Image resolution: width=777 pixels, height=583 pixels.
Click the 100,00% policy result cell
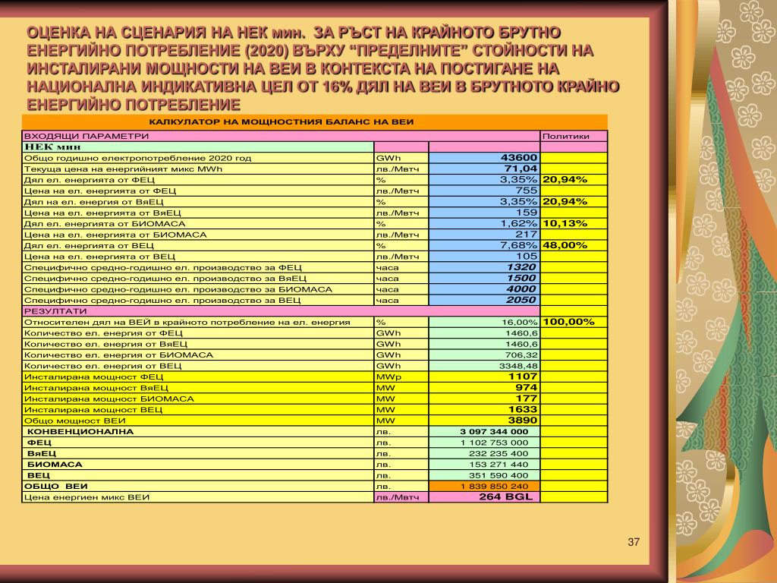pos(574,322)
